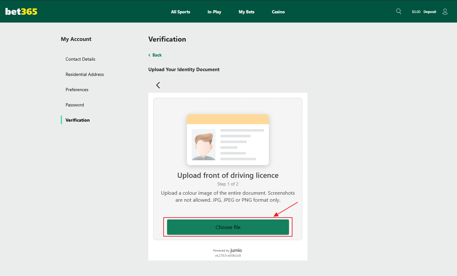Click the Choose file button
457x276 pixels.
pos(228,227)
